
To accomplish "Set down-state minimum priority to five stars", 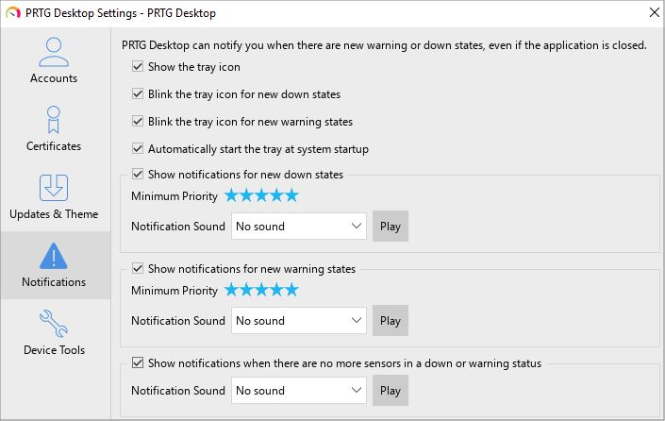I will pyautogui.click(x=291, y=195).
